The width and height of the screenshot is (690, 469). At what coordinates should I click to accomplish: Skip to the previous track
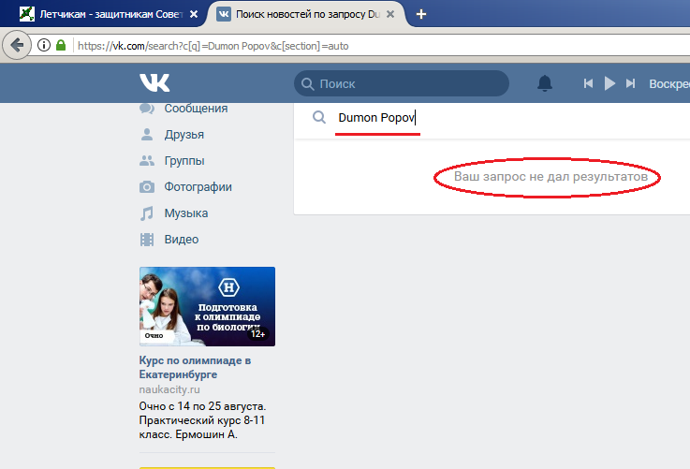[588, 83]
